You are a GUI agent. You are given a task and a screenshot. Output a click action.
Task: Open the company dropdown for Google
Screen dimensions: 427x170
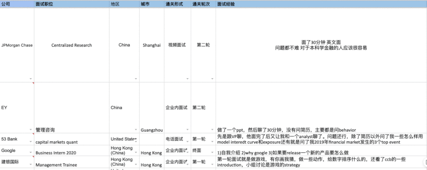pos(31,153)
